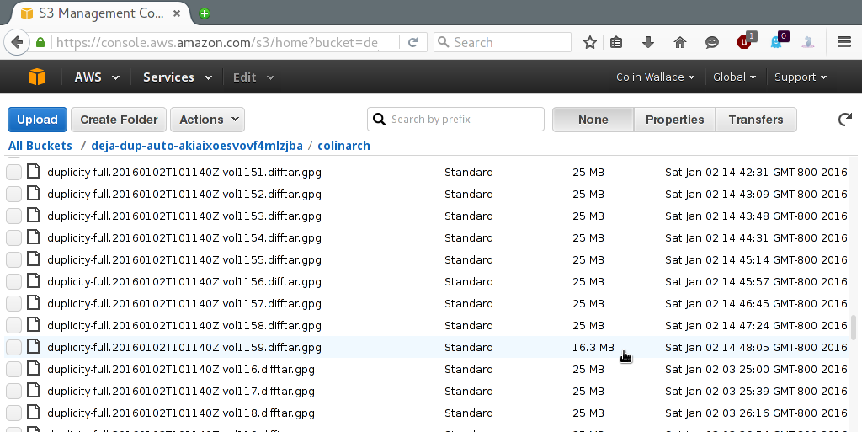
Task: Open the Colin Wallace account menu
Action: pyautogui.click(x=655, y=77)
